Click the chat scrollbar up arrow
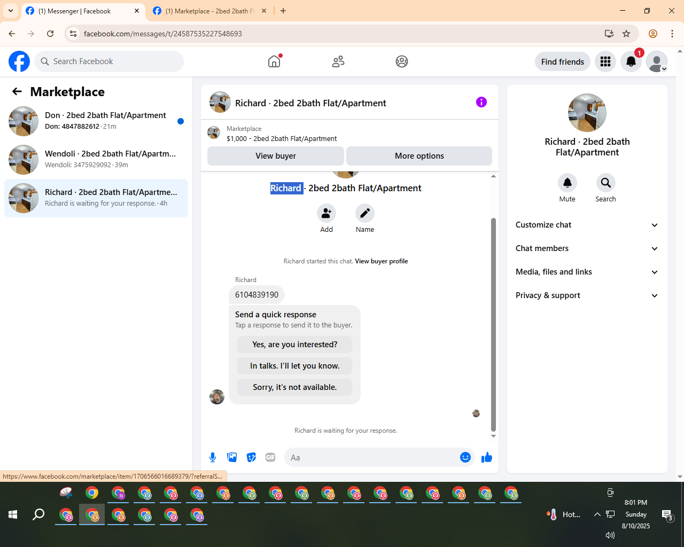 coord(493,176)
